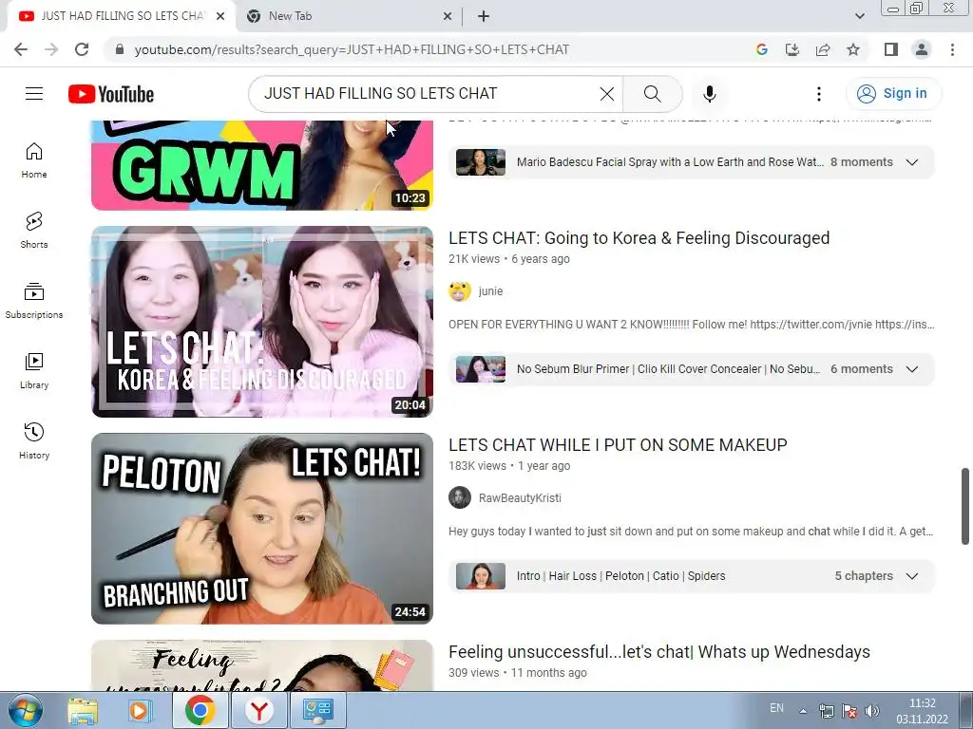
Task: Play the GRWM thumbnail video
Action: [x=262, y=165]
